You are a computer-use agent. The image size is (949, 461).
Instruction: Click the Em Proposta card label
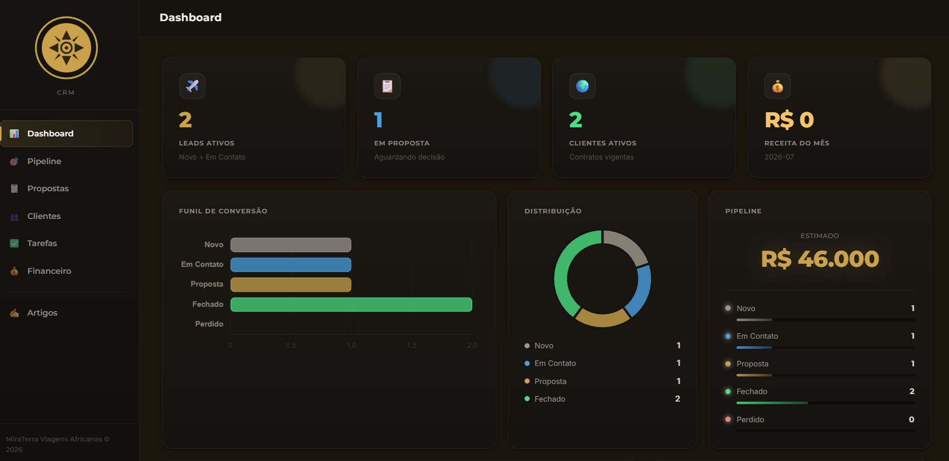click(402, 143)
